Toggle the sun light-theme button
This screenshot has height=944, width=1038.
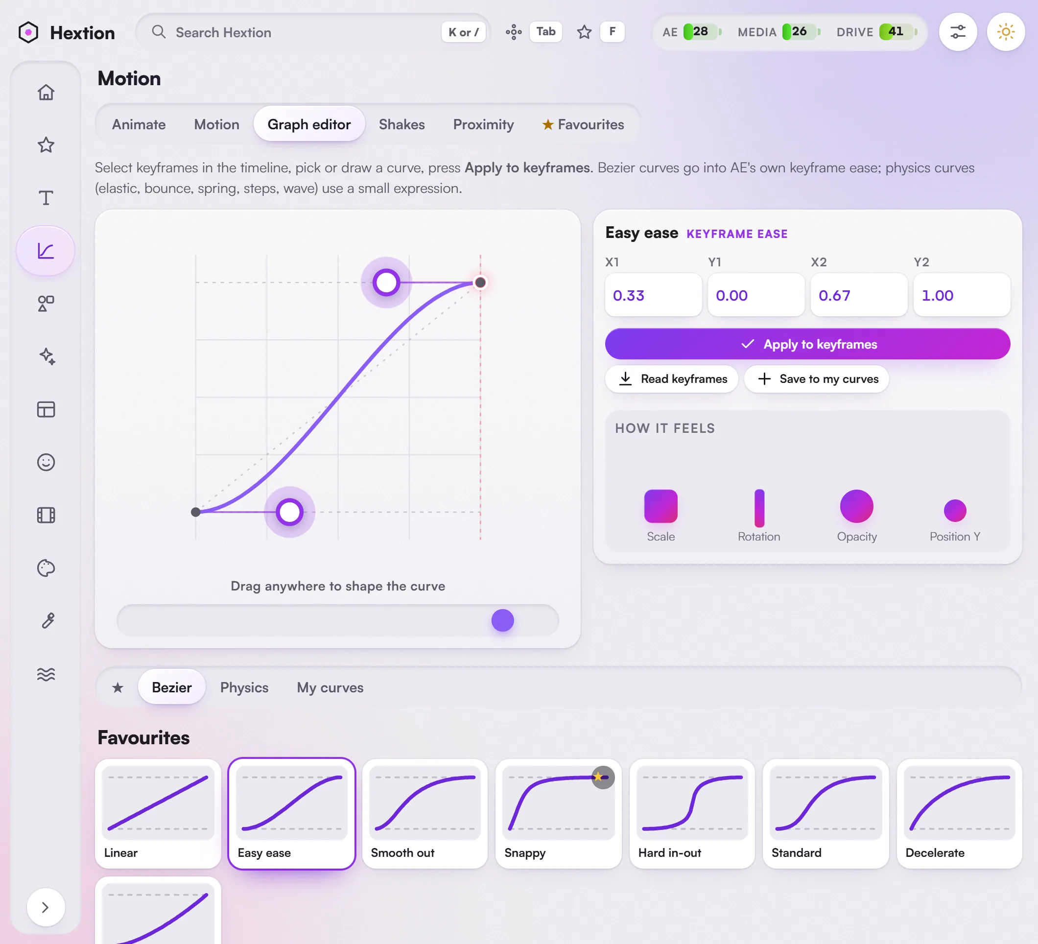1006,32
